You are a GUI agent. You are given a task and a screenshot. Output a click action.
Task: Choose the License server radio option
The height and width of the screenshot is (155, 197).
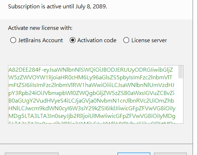tap(126, 40)
